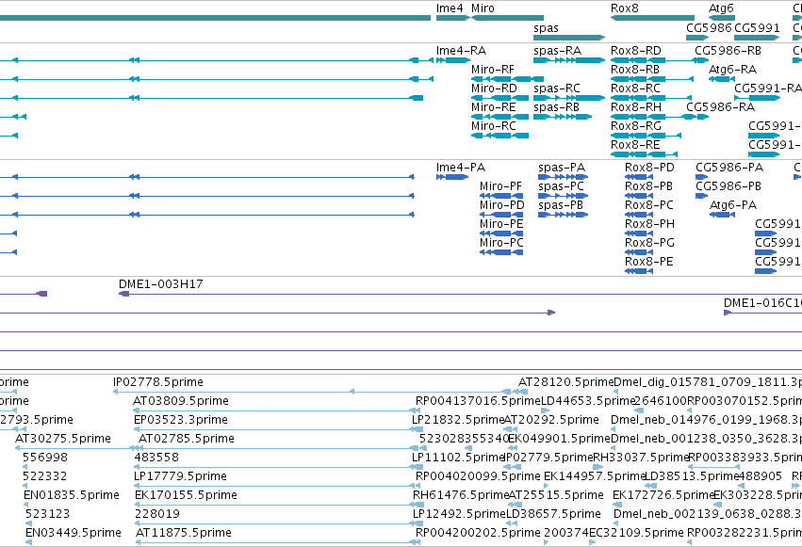802x547 pixels.
Task: Open the LP17779.5prime EST
Action: [277, 486]
